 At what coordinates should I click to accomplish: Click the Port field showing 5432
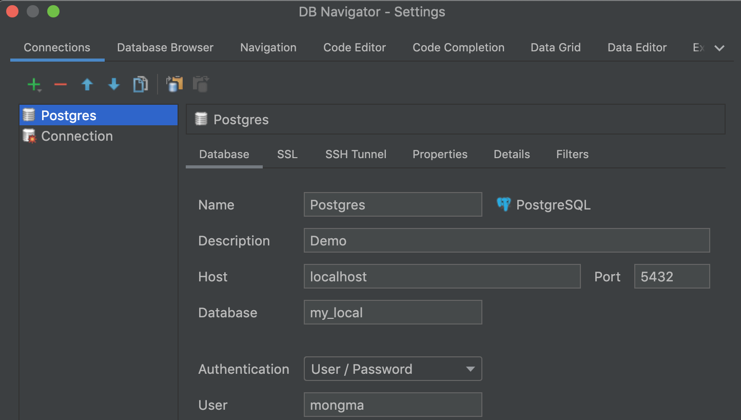click(x=672, y=276)
